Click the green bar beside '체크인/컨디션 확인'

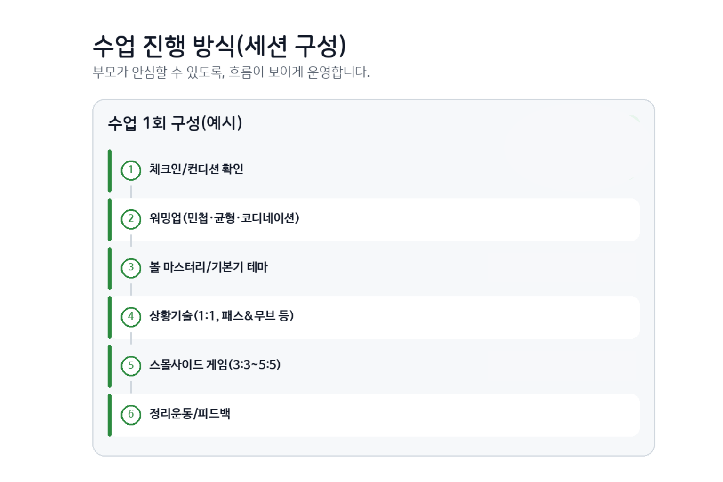110,171
